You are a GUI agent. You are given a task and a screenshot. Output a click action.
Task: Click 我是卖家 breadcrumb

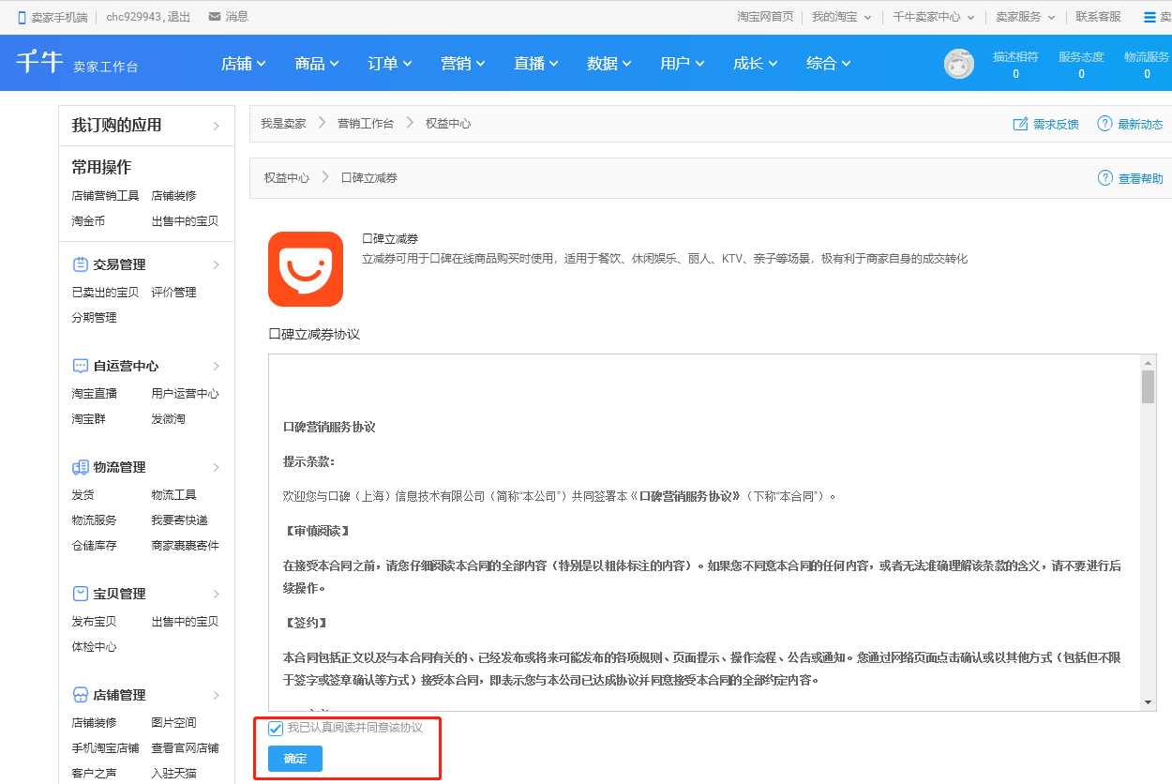coord(283,124)
